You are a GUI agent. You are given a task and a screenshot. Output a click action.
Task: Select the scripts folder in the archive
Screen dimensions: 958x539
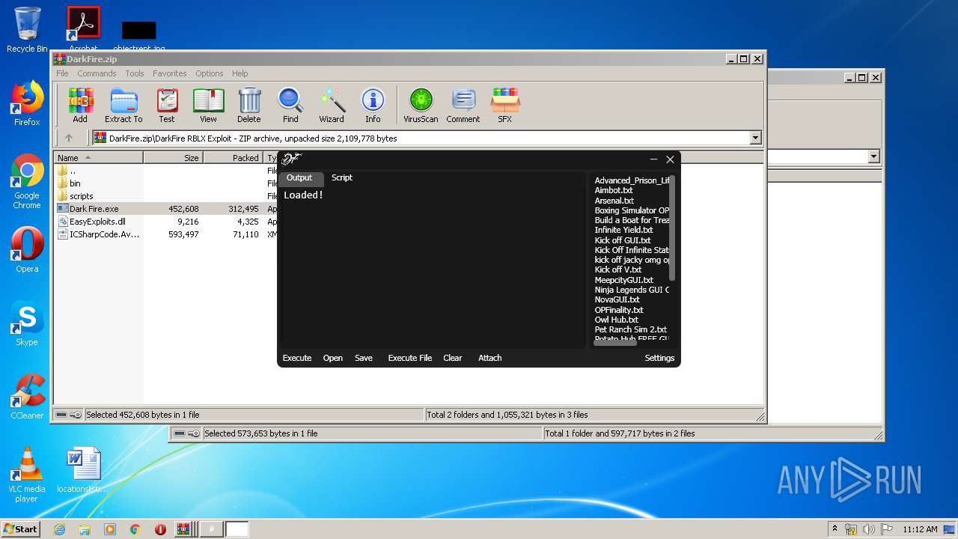point(82,196)
